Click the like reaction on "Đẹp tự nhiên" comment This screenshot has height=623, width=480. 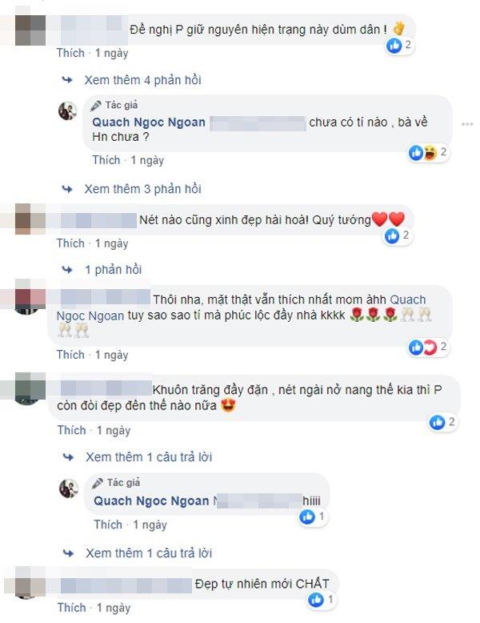click(316, 600)
